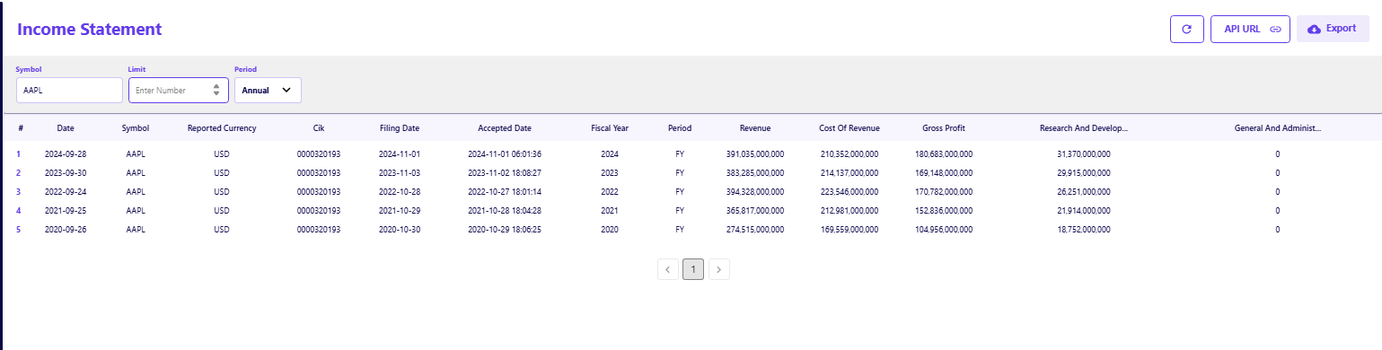
Task: Click the Symbol field containing AAPL
Action: [69, 90]
